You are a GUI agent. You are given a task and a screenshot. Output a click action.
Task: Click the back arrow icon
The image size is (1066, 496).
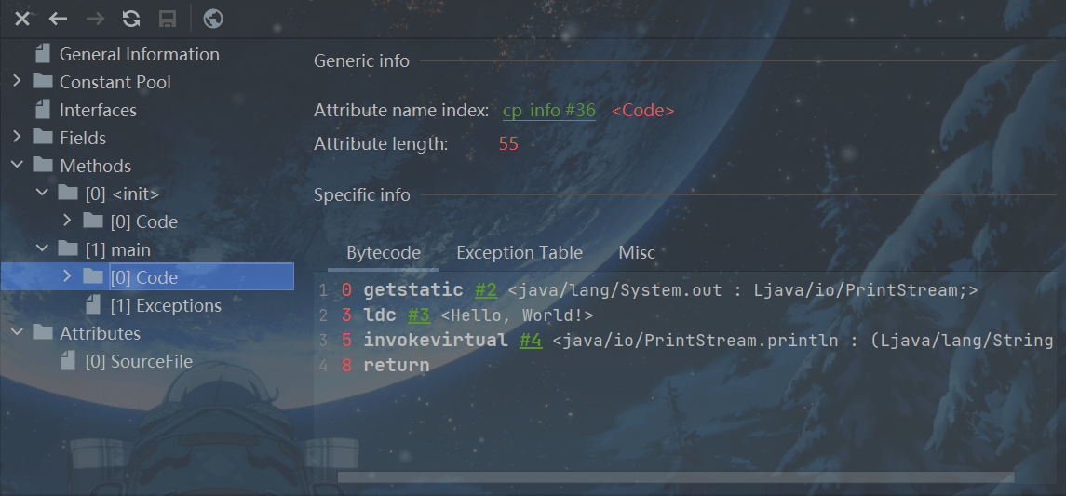58,19
